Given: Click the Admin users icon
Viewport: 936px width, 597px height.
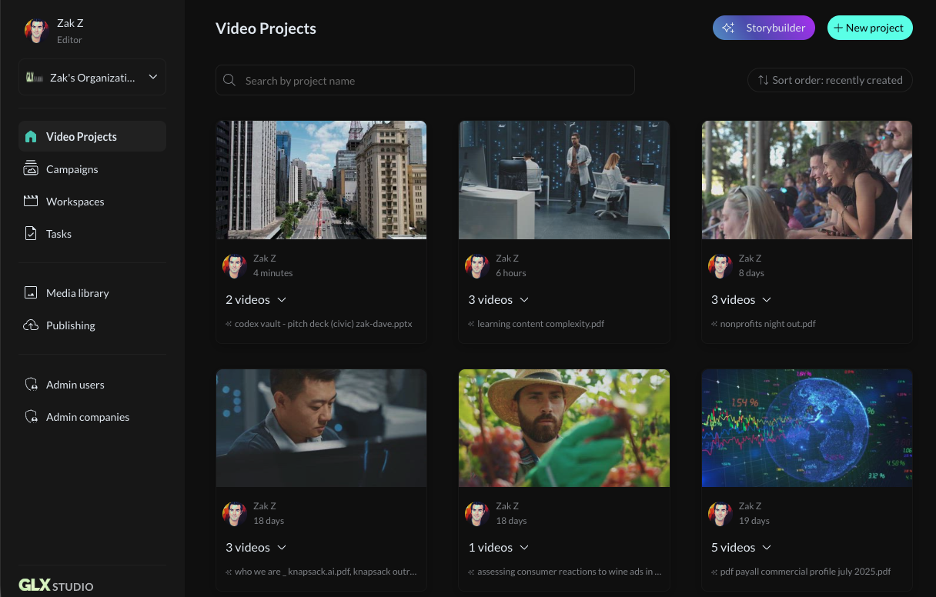Looking at the screenshot, I should pos(31,385).
